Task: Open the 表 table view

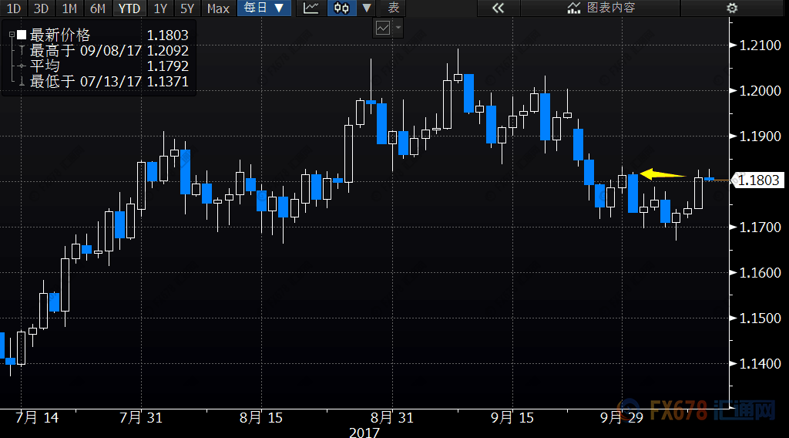Action: pyautogui.click(x=394, y=8)
